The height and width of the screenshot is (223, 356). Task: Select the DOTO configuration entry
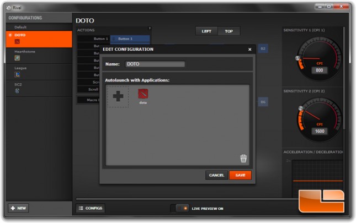point(39,39)
